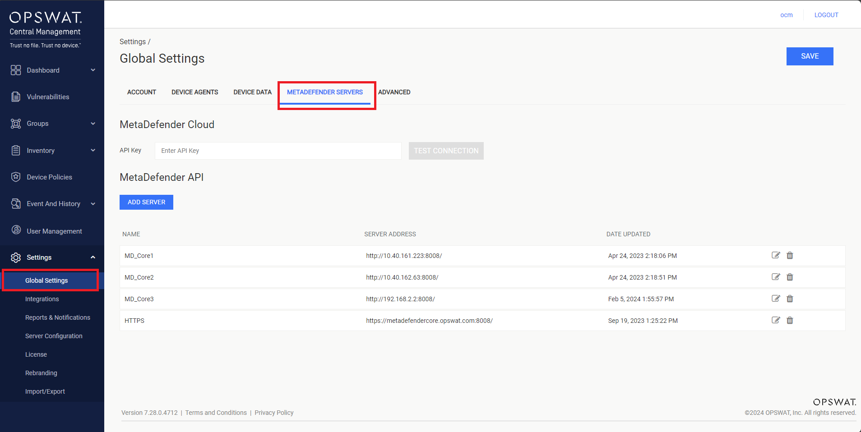Edit the MD_Core3 server entry

tap(776, 299)
